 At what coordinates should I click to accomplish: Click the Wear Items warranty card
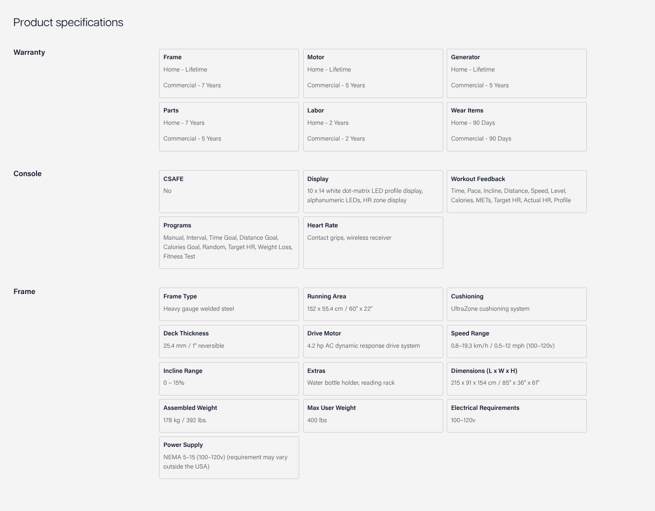coord(516,126)
